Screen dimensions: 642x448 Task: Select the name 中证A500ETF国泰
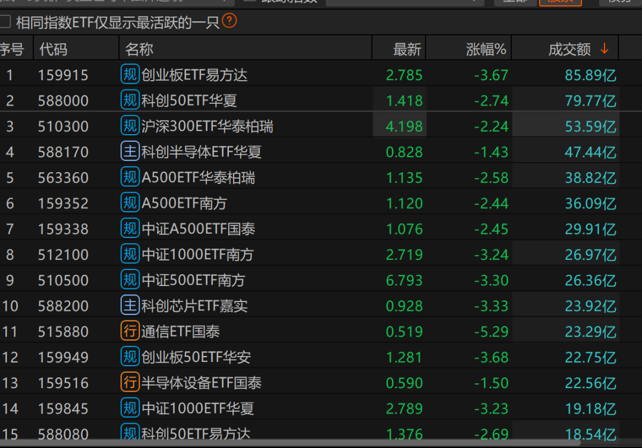tap(199, 229)
